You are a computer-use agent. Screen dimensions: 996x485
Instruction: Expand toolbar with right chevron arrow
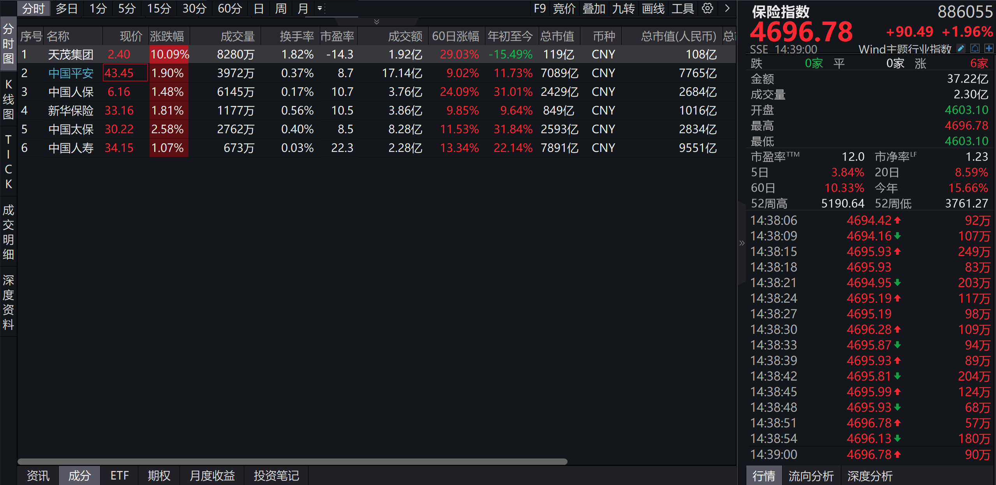coord(727,8)
